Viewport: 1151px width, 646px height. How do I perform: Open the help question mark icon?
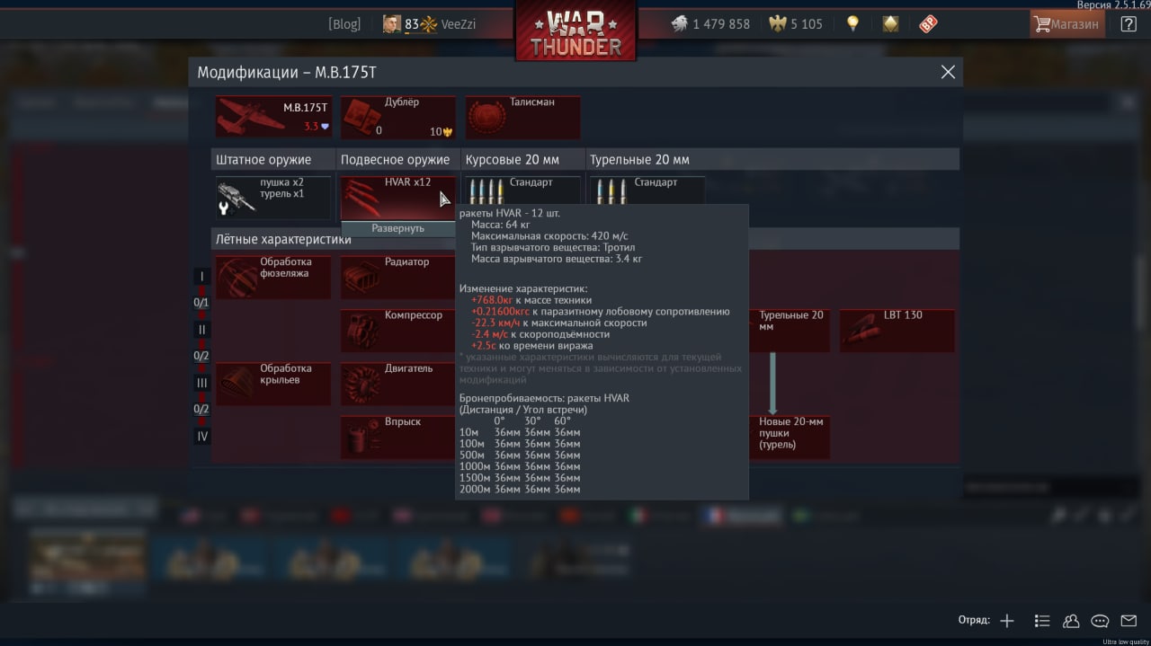coord(1129,24)
